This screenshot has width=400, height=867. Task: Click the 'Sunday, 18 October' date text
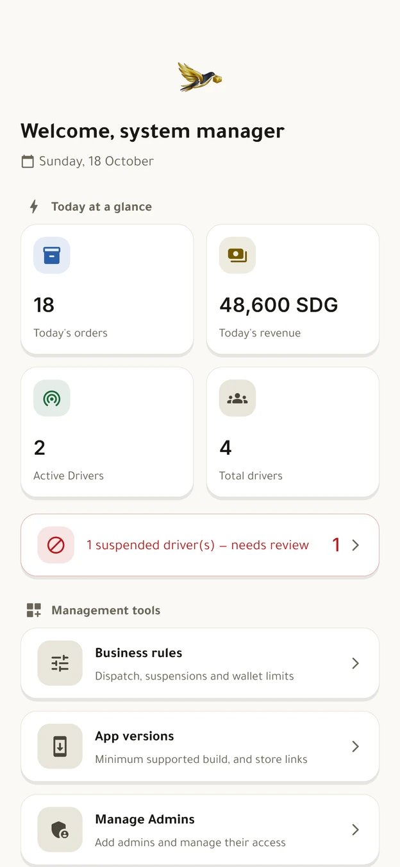tap(96, 161)
